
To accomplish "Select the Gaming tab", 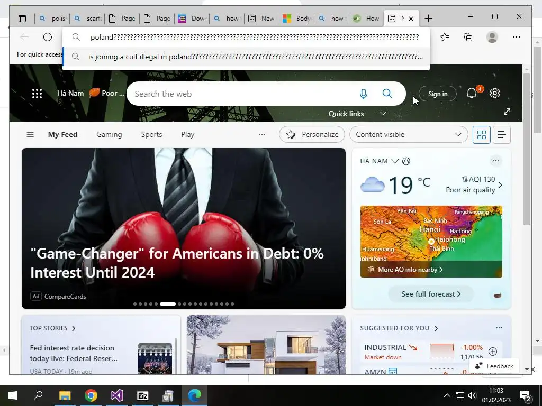I will click(x=109, y=135).
